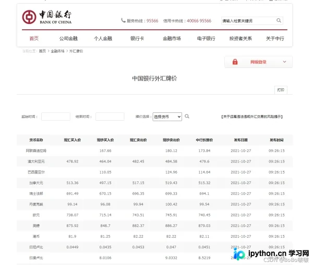Open the 公司金融 navigation menu
This screenshot has height=265, width=313.
[x=68, y=38]
